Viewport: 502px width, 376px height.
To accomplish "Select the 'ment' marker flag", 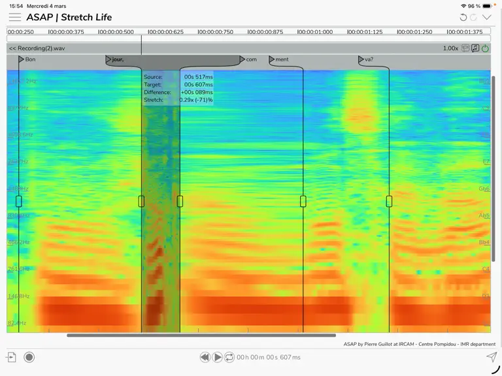I will pyautogui.click(x=278, y=59).
